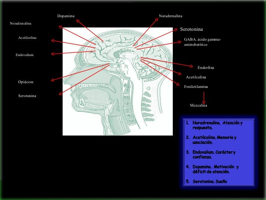The height and width of the screenshot is (200, 266).
Task: Click list item Acetilcolina. Memoria y asociación
Action: point(211,140)
